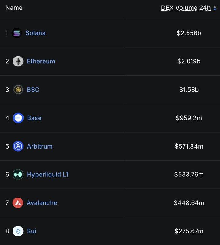
Task: Go to the Avalanche chain page
Action: [x=42, y=203]
